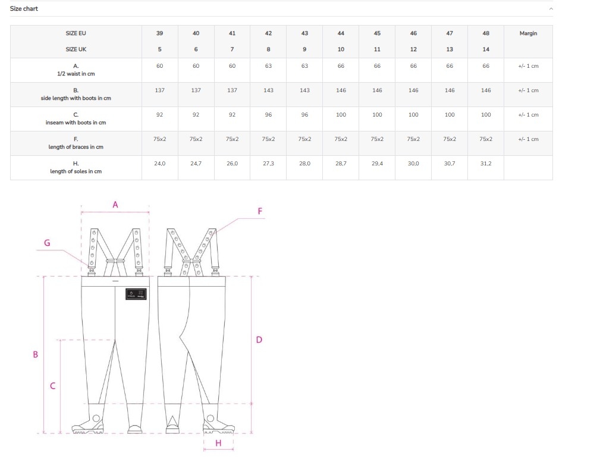
Task: Click the pink letter F braces marker
Action: pos(260,211)
